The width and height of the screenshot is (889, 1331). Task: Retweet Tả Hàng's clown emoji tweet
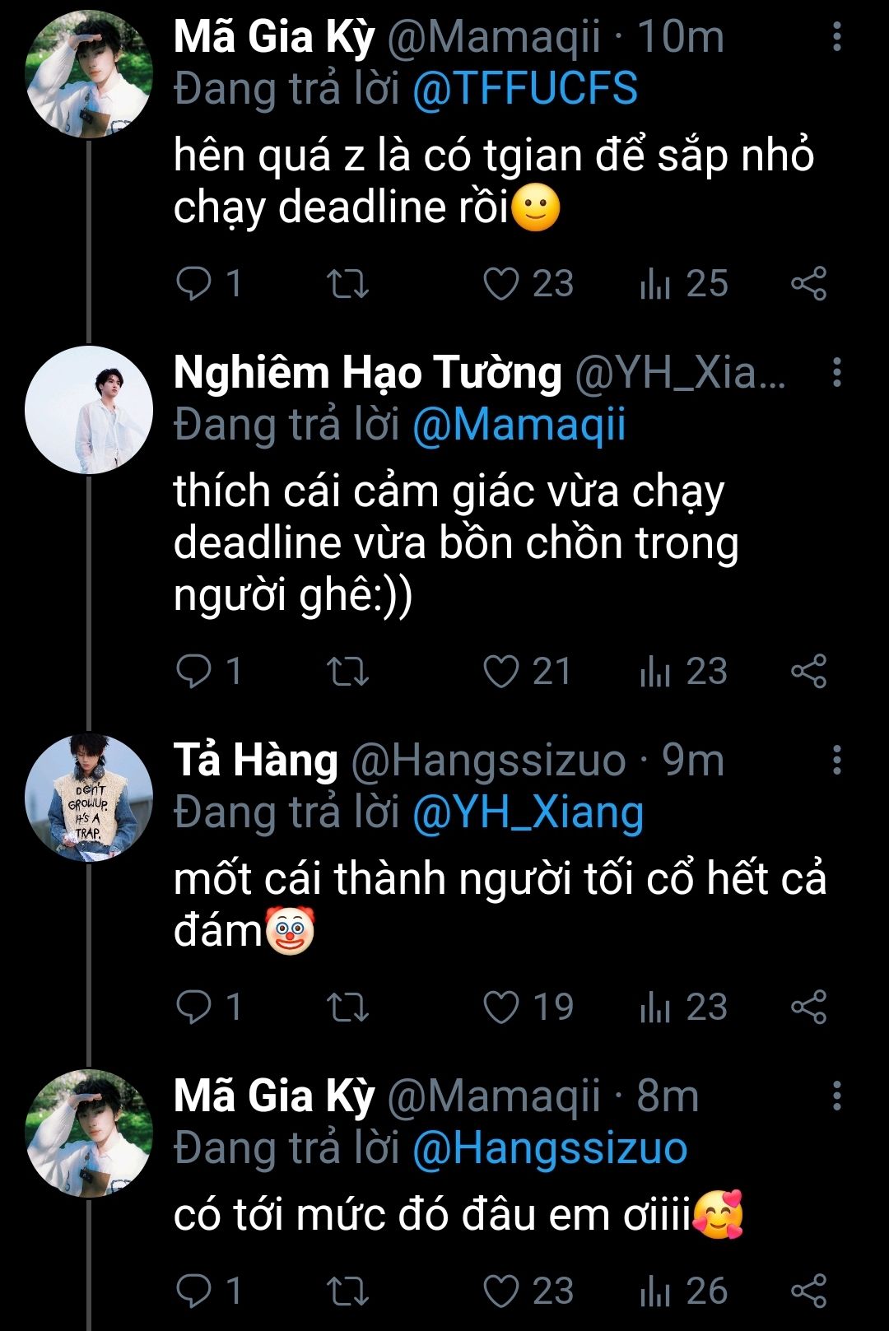tap(347, 1008)
